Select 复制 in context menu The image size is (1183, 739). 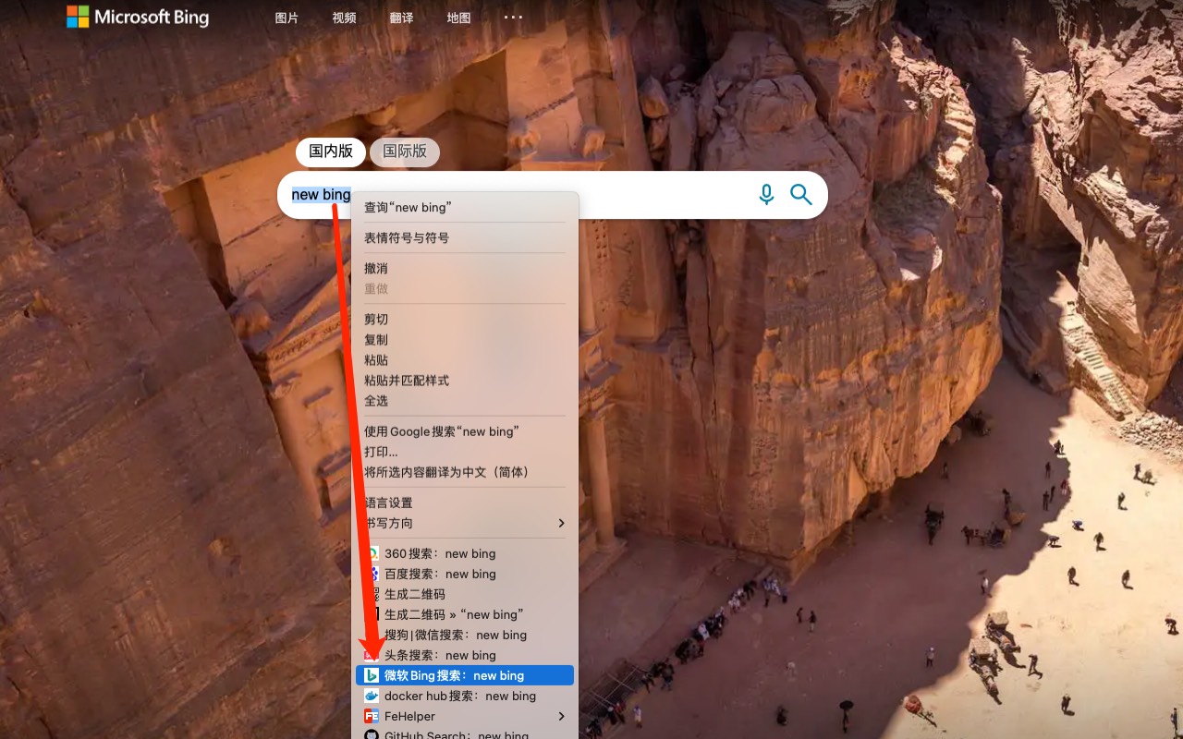click(x=465, y=339)
